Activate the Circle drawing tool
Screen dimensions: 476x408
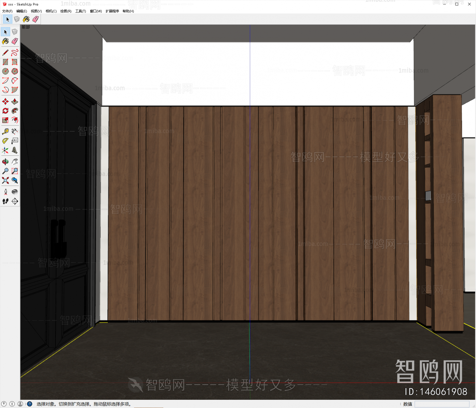click(5, 71)
